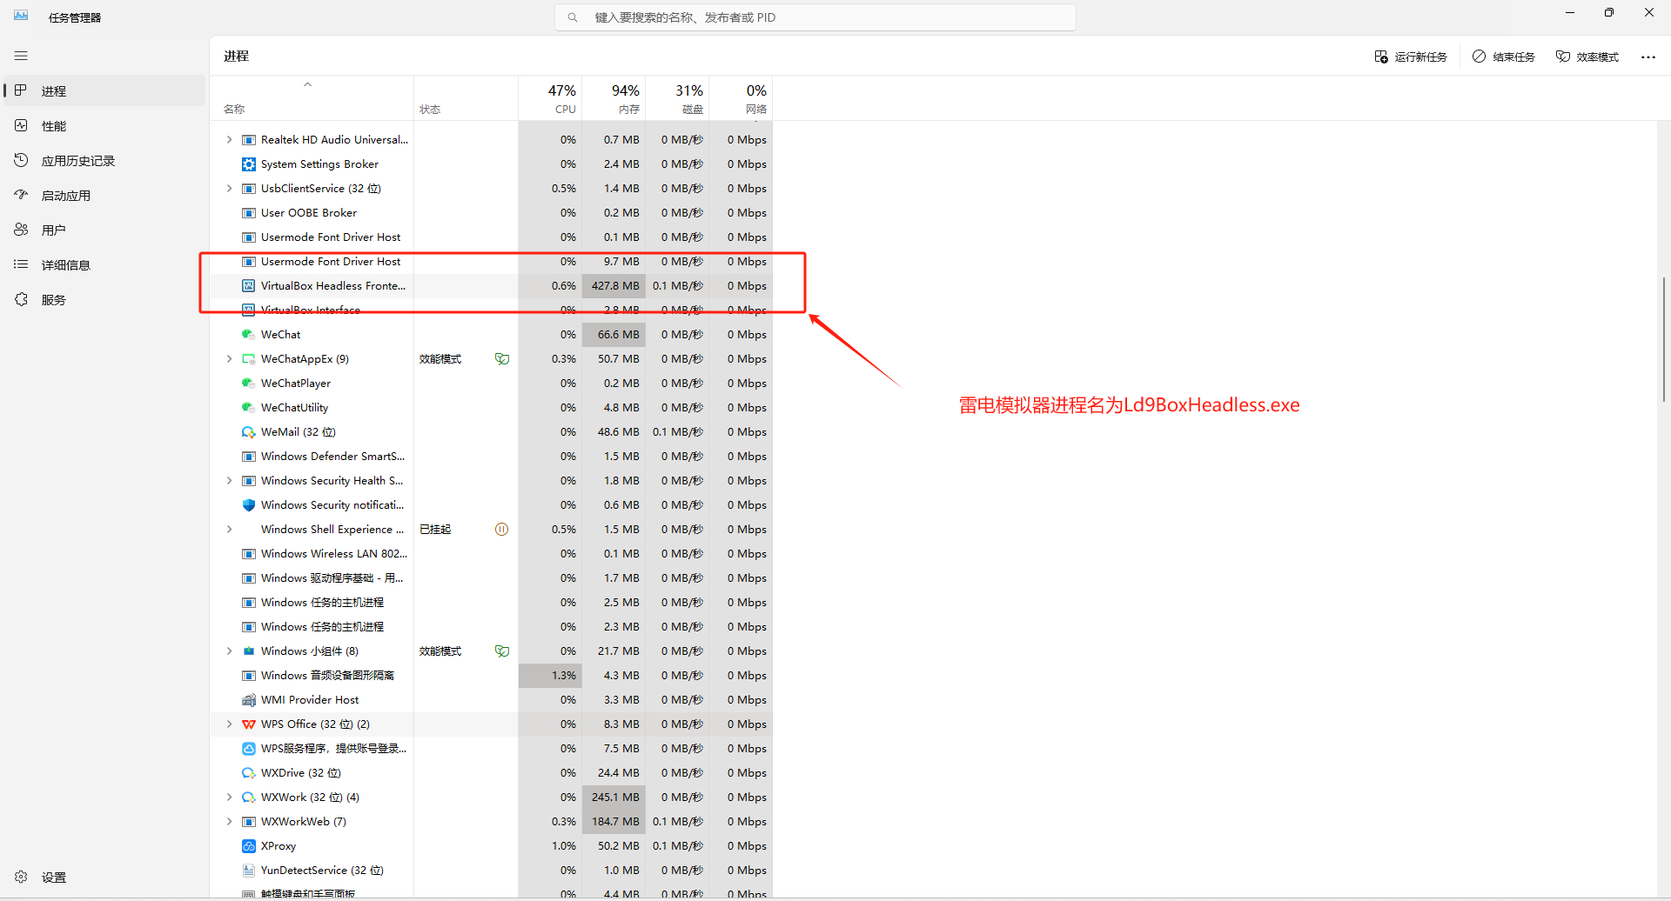Viewport: 1671px width, 901px height.
Task: Open the 服务 page
Action: (104, 300)
